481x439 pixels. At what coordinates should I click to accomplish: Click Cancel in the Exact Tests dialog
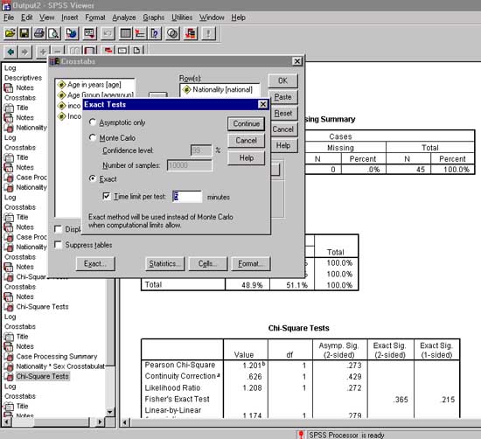pos(246,141)
